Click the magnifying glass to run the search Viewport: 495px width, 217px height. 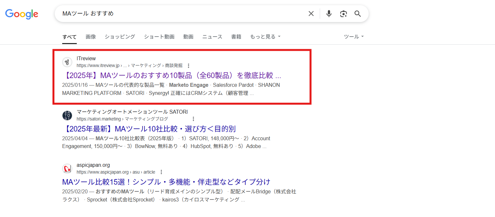click(357, 14)
